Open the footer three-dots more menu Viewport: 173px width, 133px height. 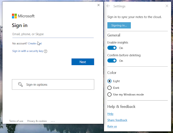coord(53,121)
